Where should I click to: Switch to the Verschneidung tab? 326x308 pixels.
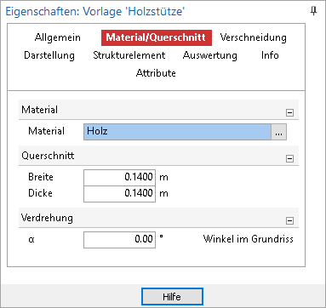pyautogui.click(x=254, y=37)
